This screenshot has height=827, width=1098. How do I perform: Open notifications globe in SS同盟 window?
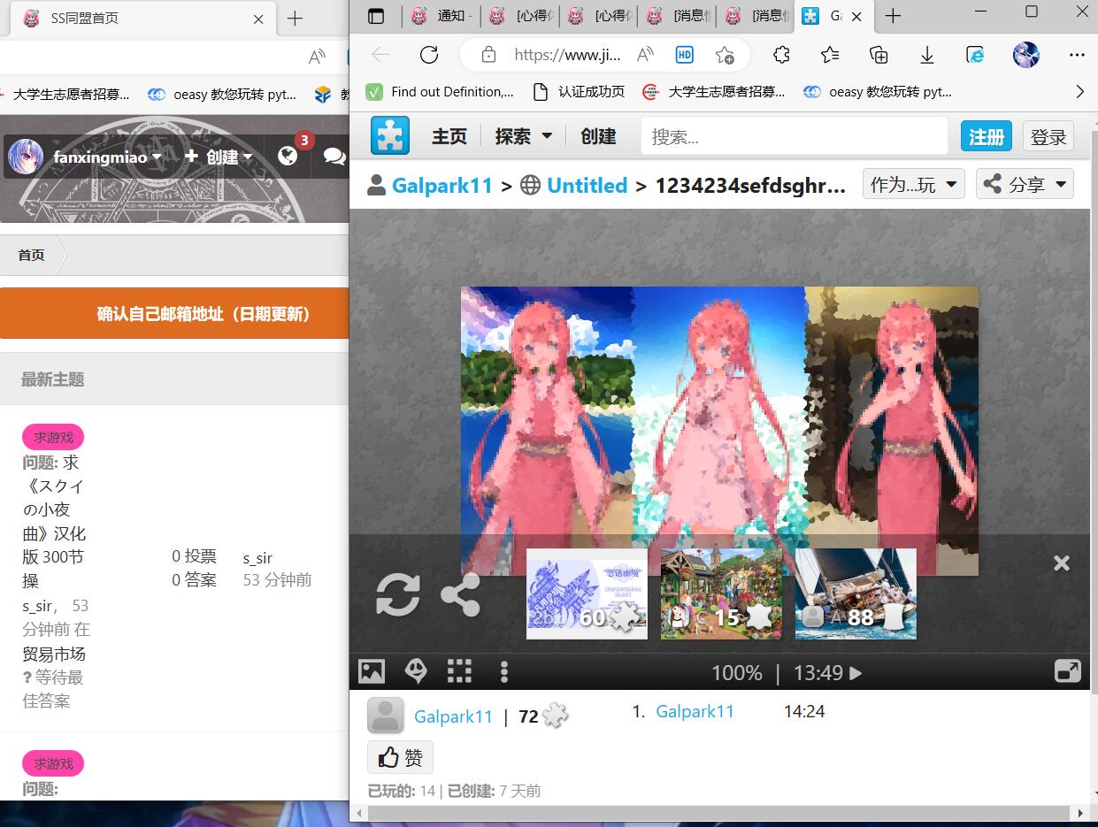(x=287, y=157)
